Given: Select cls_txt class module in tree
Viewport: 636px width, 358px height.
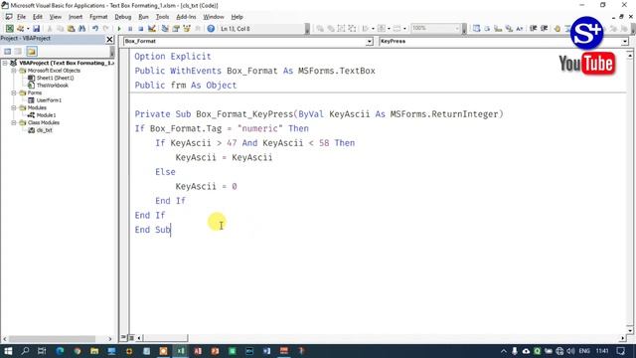Looking at the screenshot, I should coord(44,130).
